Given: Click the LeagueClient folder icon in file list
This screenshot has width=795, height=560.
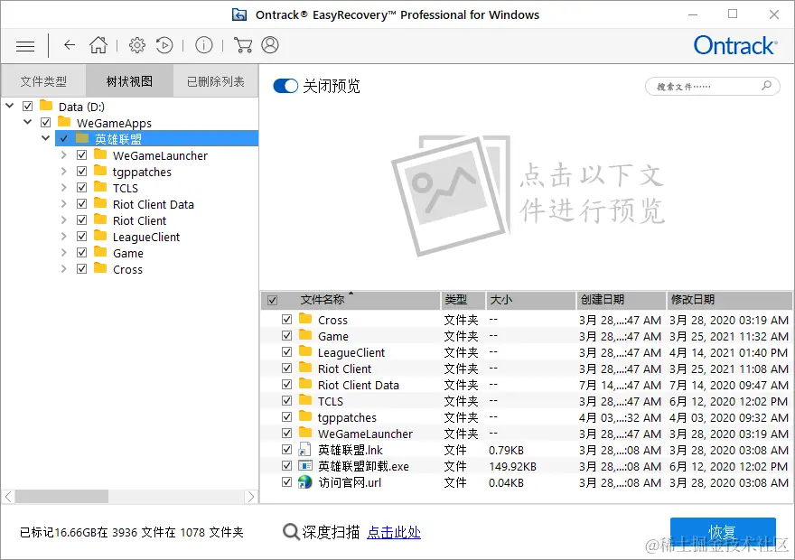Looking at the screenshot, I should [305, 351].
